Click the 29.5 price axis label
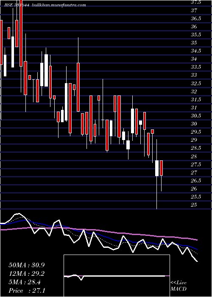This screenshot has width=212, height=297. tap(196, 132)
